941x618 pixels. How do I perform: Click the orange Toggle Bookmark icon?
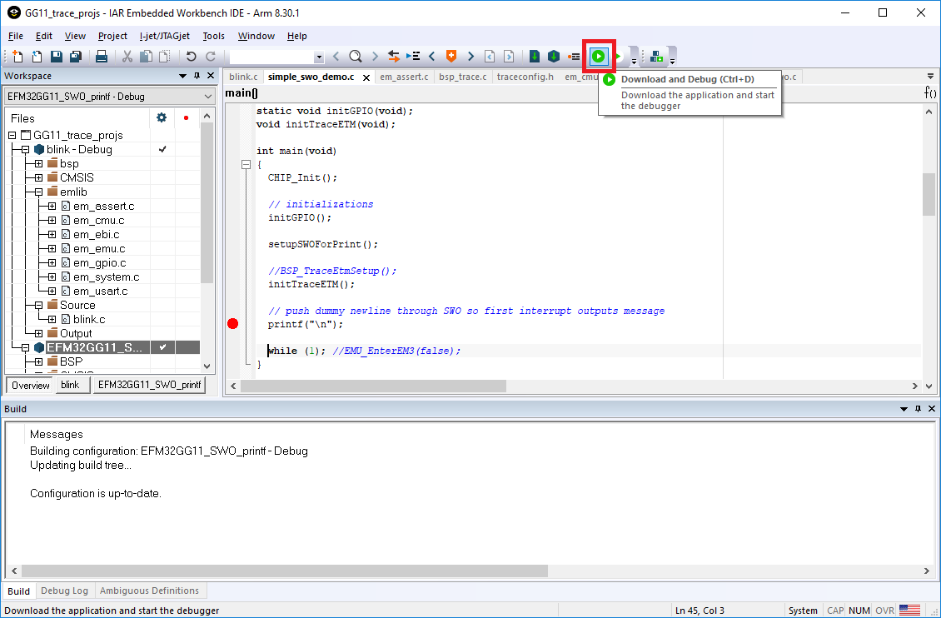[451, 57]
